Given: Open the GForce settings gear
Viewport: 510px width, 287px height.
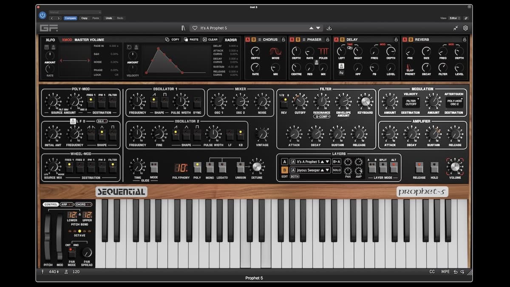Looking at the screenshot, I should pos(465,28).
